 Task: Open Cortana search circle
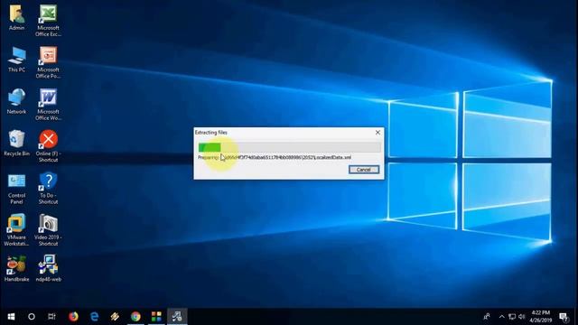point(32,317)
